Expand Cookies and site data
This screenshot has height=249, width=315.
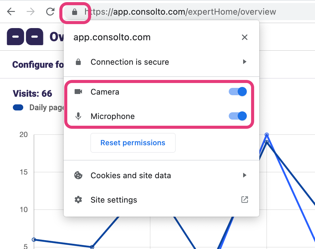(x=244, y=175)
